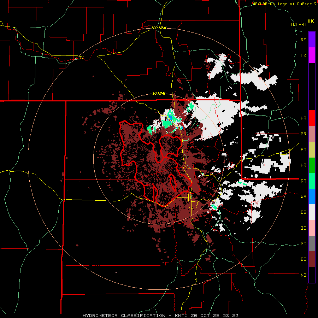
Task: Click the 'RA' legend label
Action: tap(303, 181)
